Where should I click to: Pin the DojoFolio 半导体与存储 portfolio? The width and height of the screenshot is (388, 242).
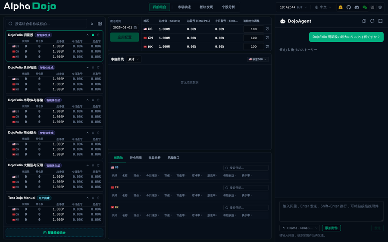coord(93,100)
